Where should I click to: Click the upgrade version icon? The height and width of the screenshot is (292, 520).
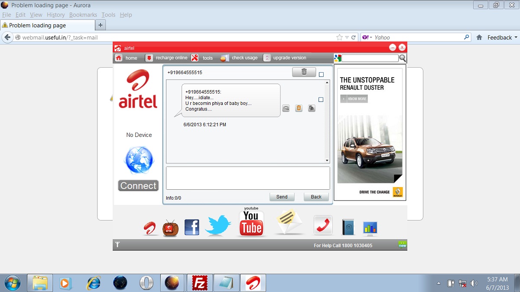267,58
